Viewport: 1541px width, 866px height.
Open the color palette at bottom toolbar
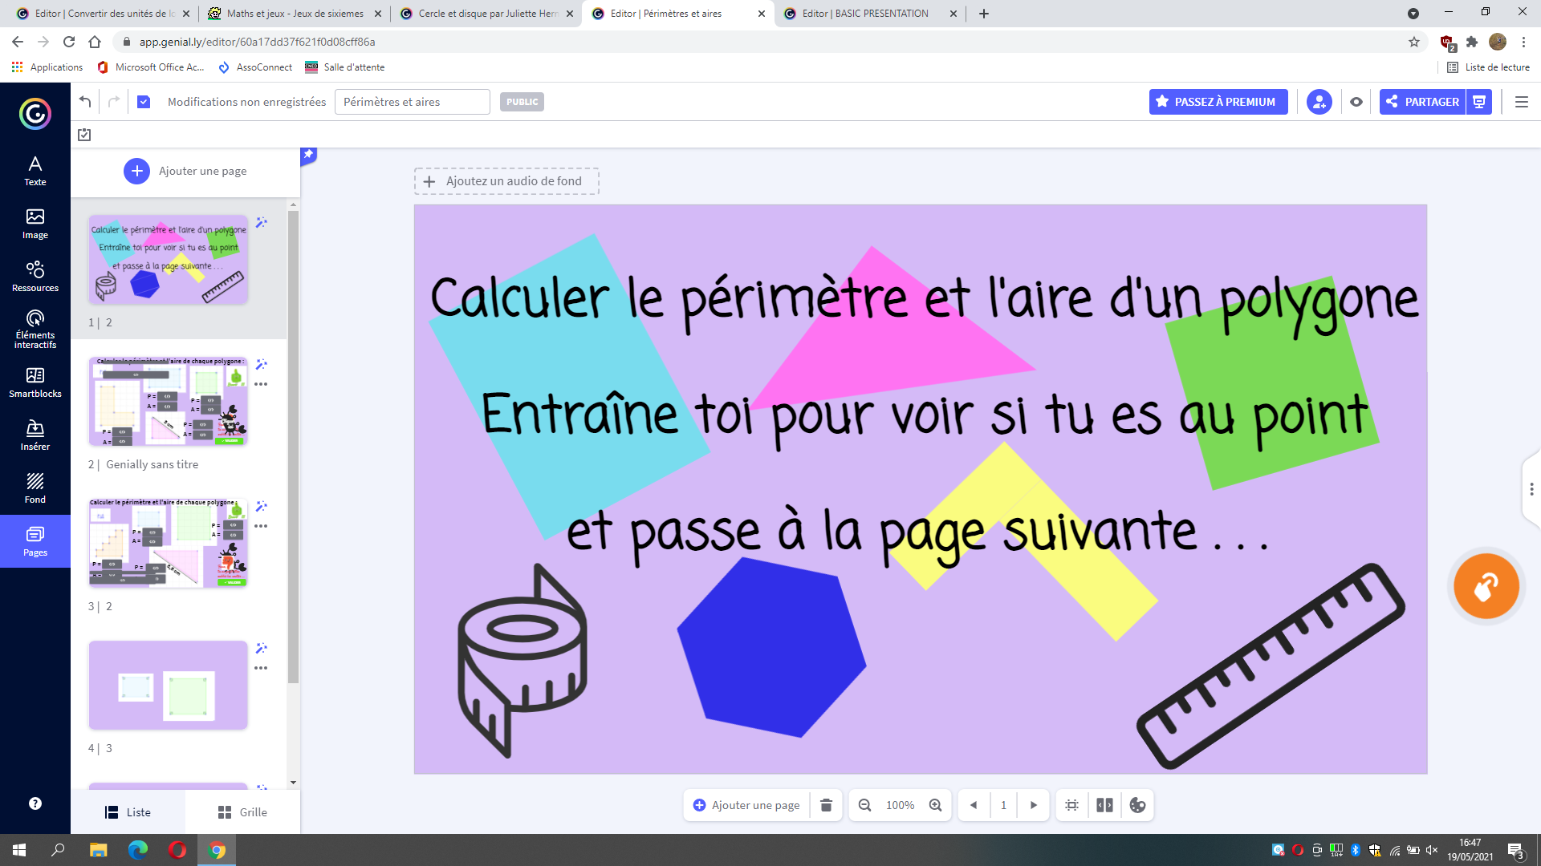(1137, 805)
